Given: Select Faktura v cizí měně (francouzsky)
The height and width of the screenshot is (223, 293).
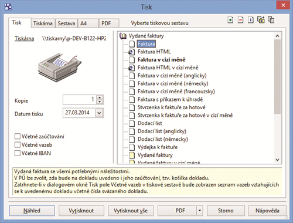Looking at the screenshot, I should 176,92.
